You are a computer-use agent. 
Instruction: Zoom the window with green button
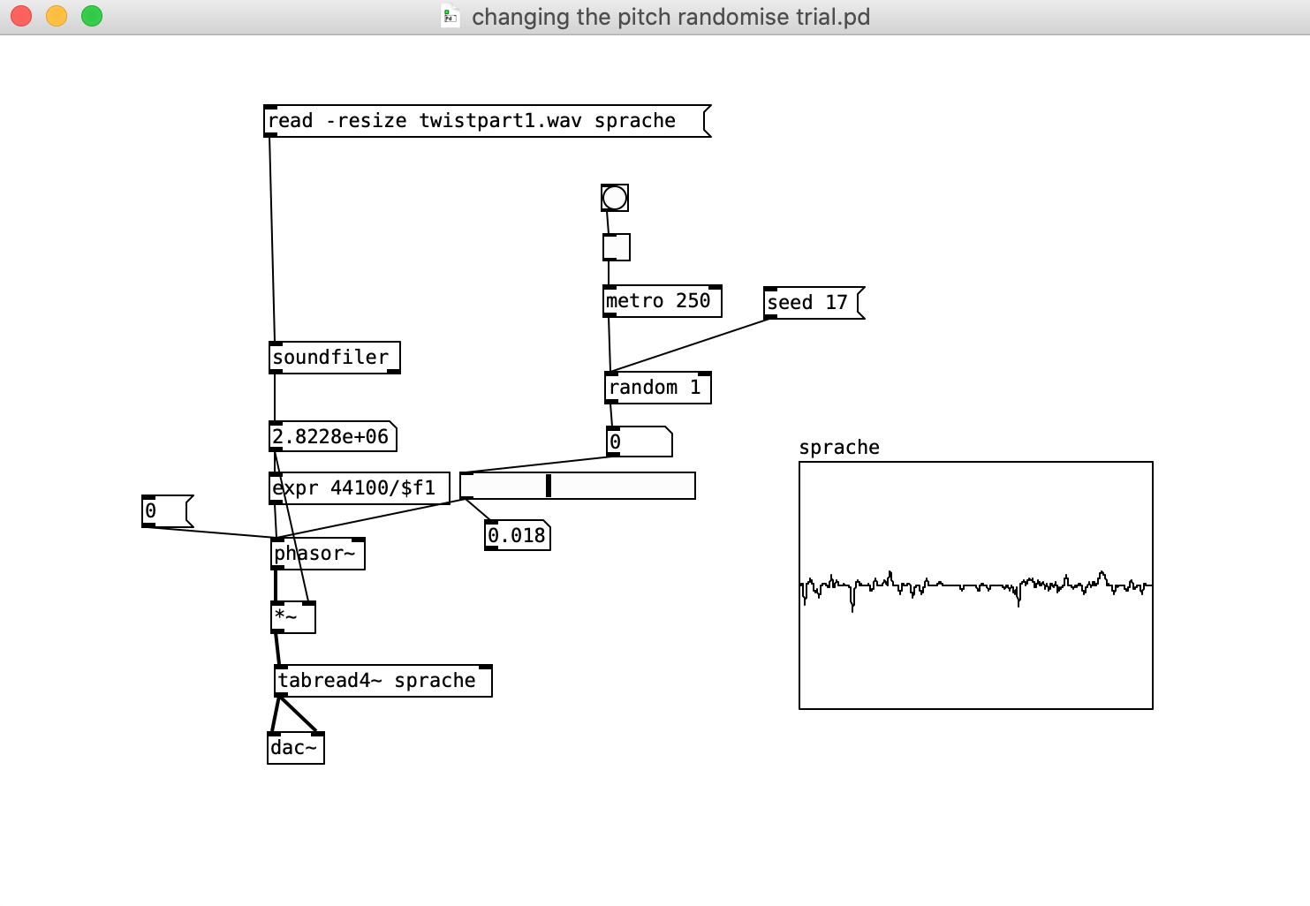click(92, 16)
